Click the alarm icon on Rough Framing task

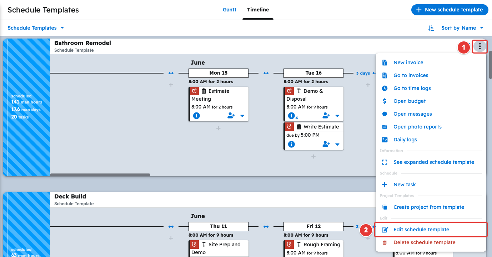click(290, 245)
